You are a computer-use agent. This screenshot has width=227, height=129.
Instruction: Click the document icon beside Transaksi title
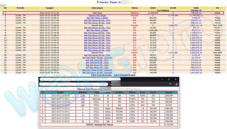coord(98,2)
